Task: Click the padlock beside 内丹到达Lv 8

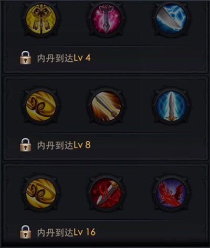Action: click(26, 144)
